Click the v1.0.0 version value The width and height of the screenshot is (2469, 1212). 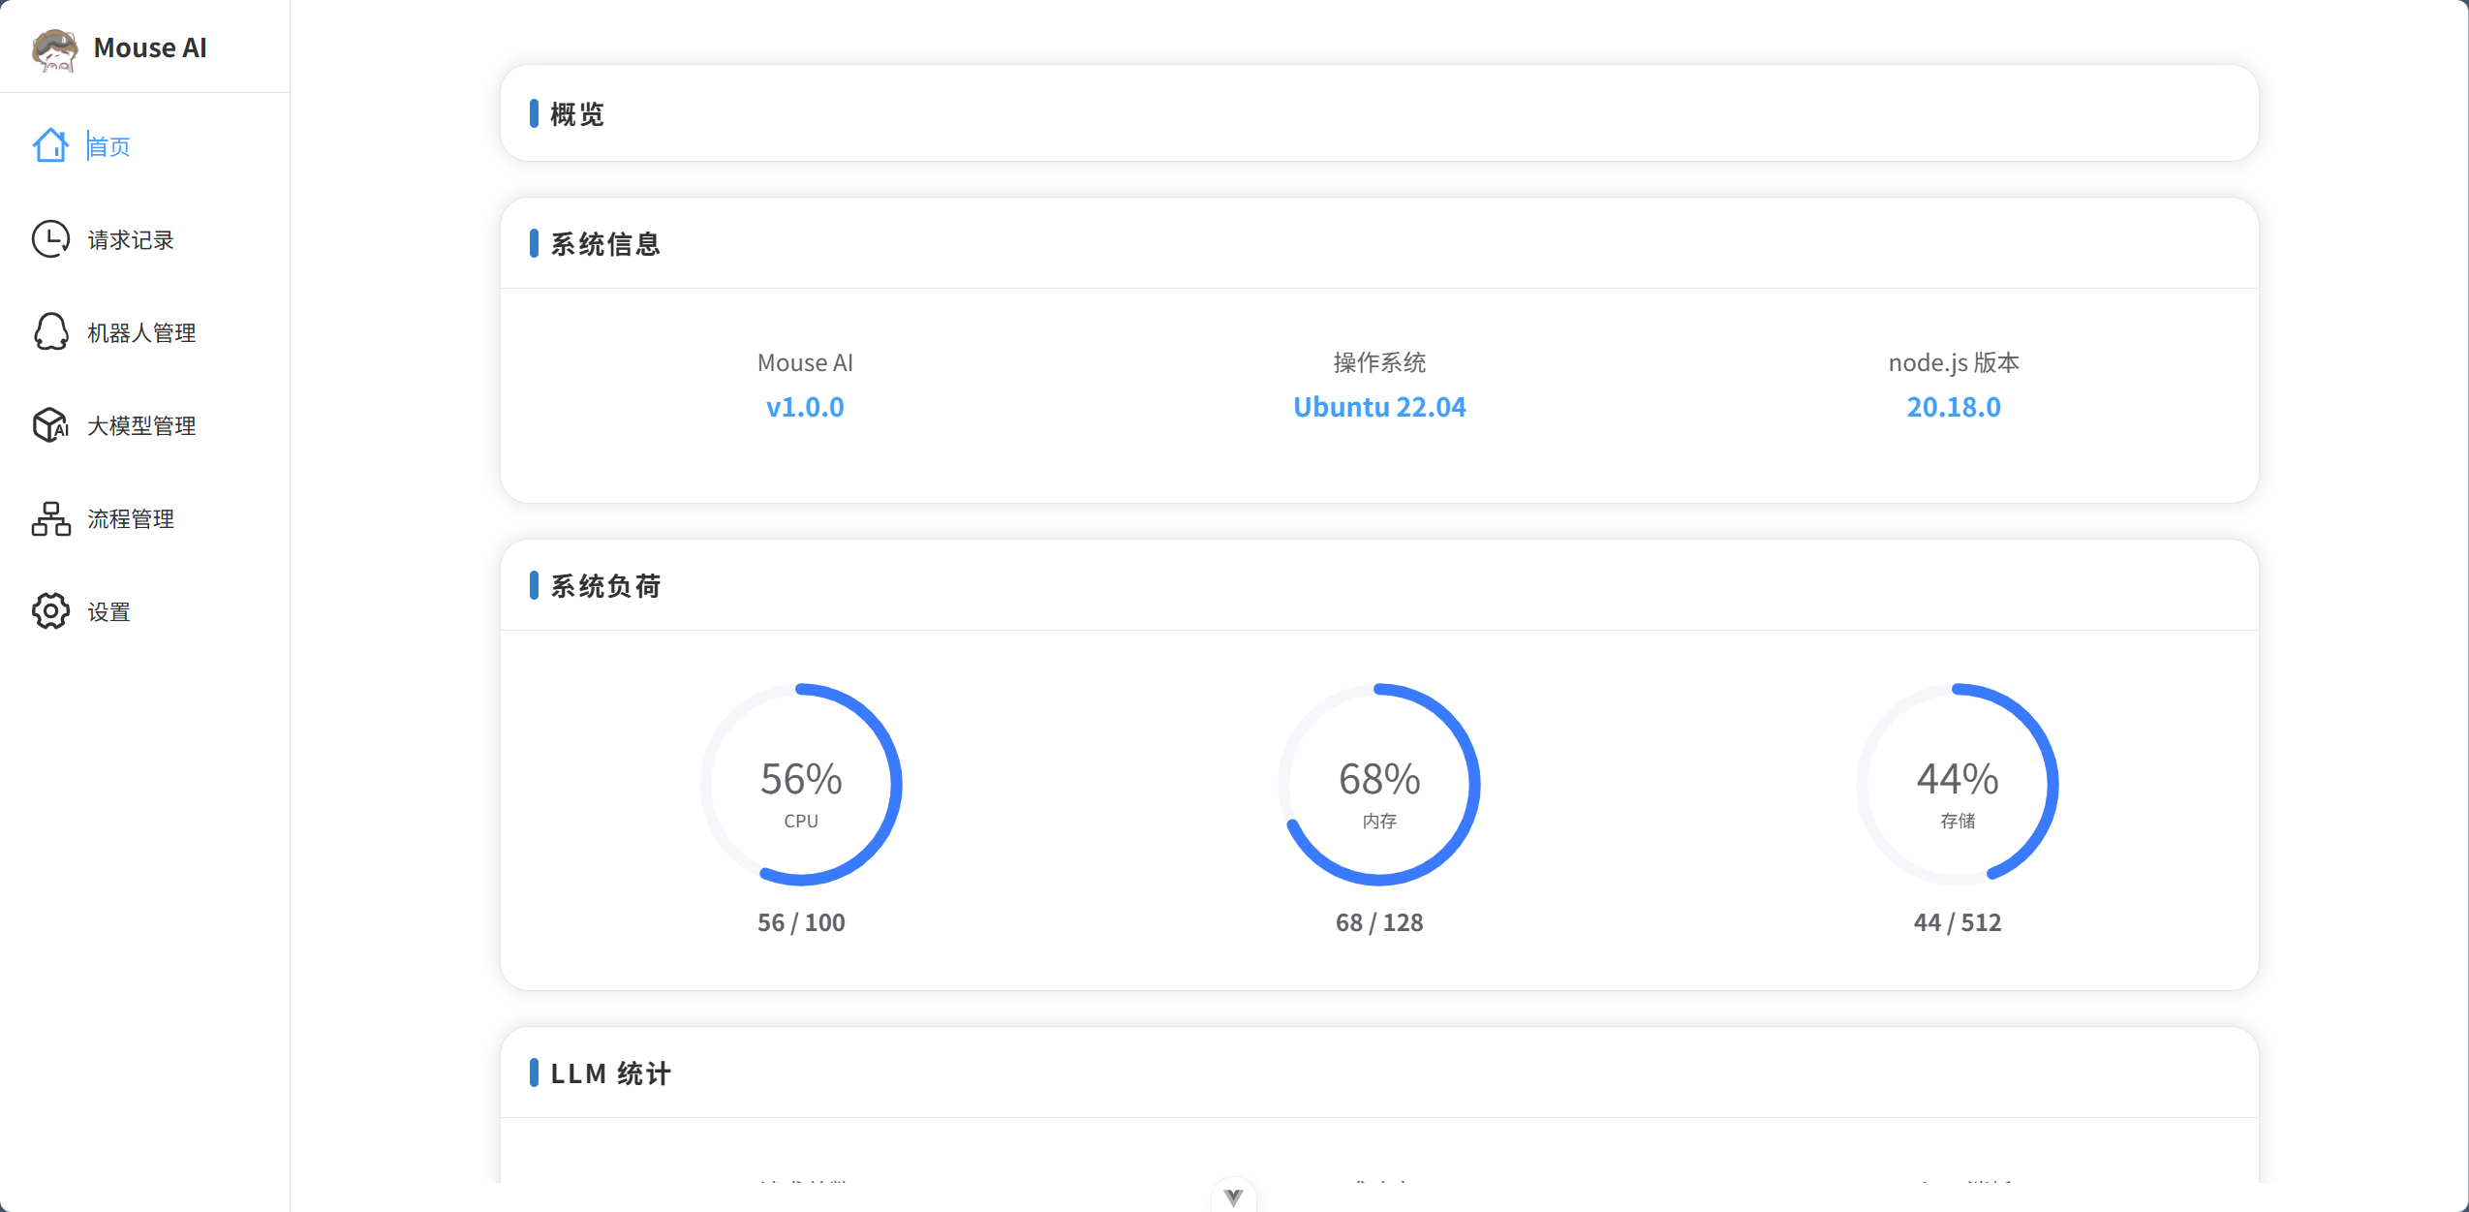[x=804, y=407]
